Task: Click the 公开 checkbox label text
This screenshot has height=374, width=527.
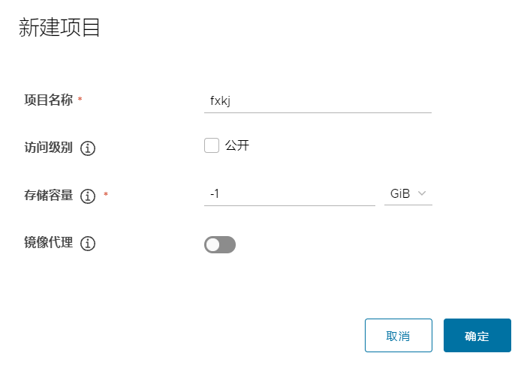Action: (x=237, y=145)
